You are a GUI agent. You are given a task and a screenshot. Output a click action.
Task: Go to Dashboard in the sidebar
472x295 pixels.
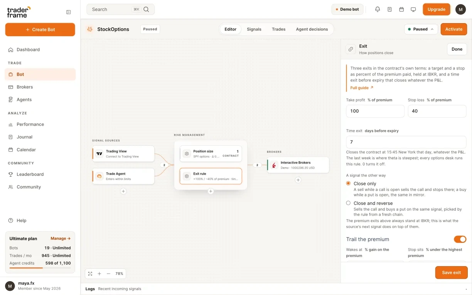(40, 50)
